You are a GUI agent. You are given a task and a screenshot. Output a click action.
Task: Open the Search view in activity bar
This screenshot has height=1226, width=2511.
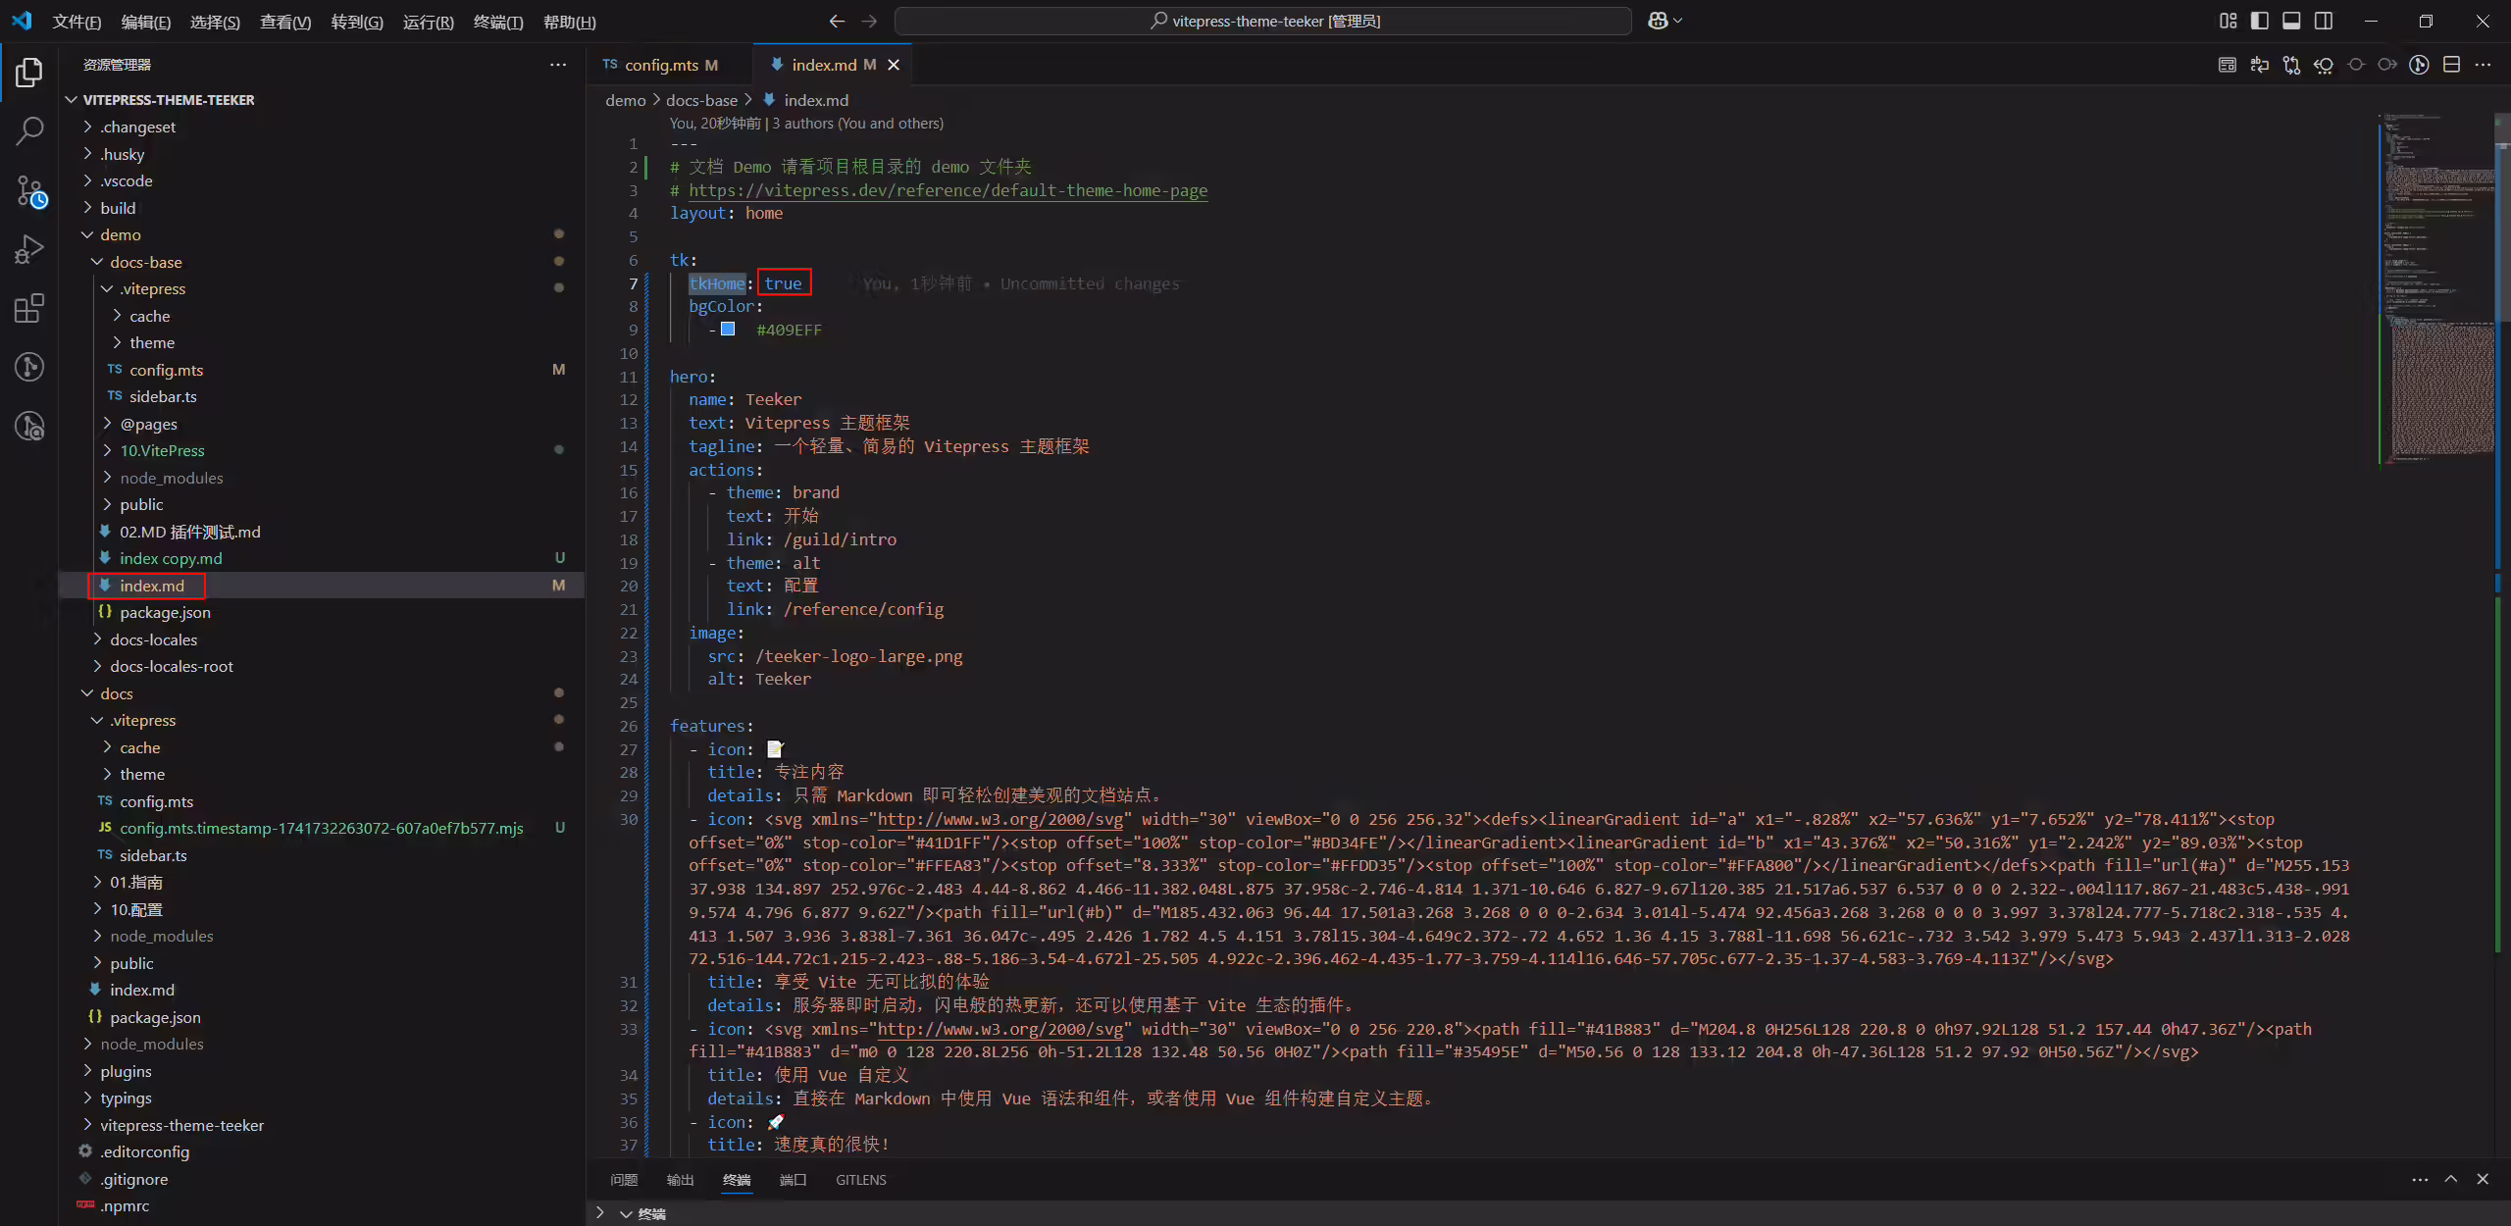tap(29, 130)
